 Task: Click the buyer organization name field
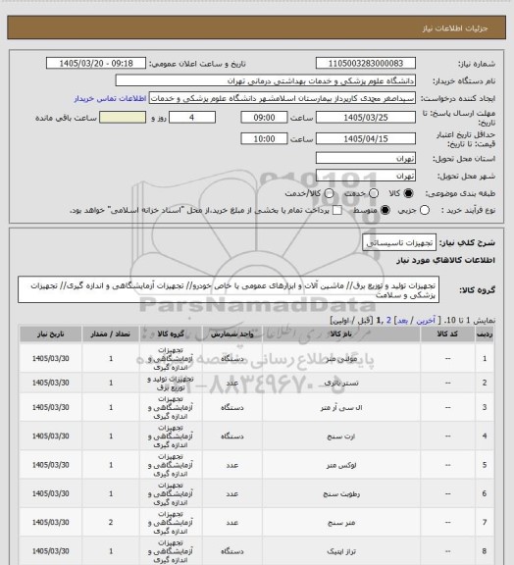[265, 80]
